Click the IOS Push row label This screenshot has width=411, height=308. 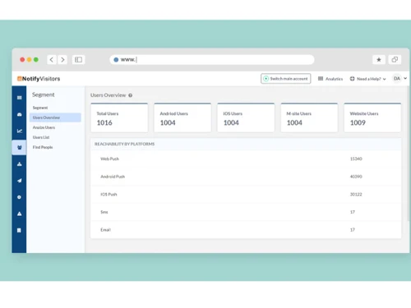[109, 195]
